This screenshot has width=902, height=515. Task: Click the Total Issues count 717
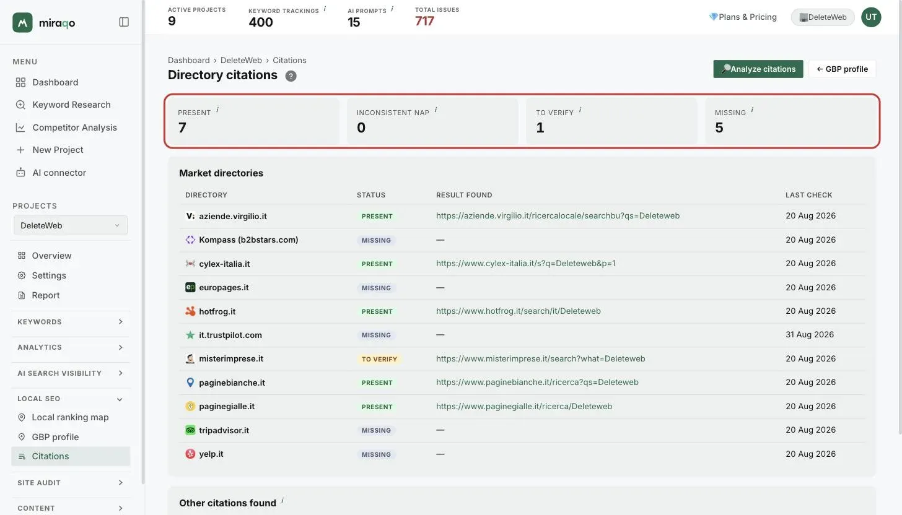pos(424,21)
